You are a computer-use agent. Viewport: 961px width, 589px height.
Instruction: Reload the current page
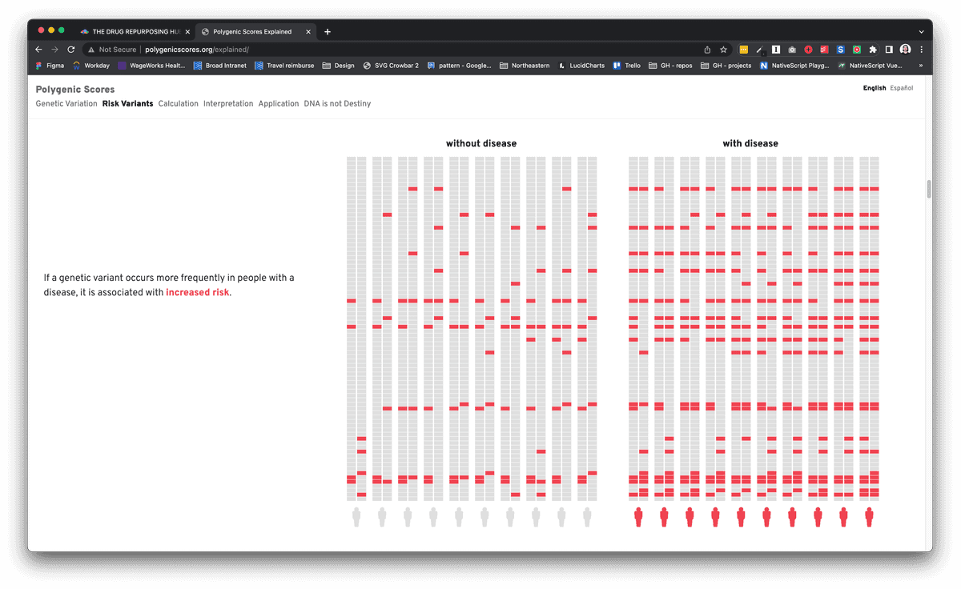pos(70,49)
